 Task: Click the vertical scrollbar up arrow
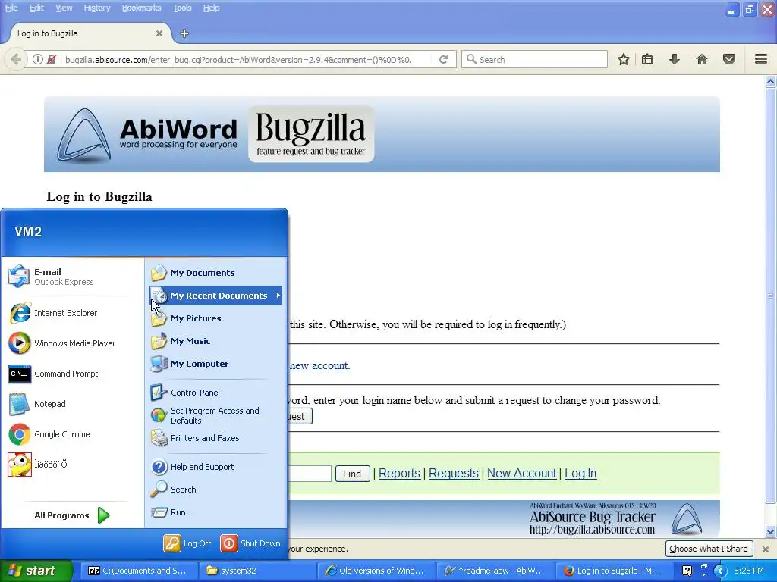770,81
